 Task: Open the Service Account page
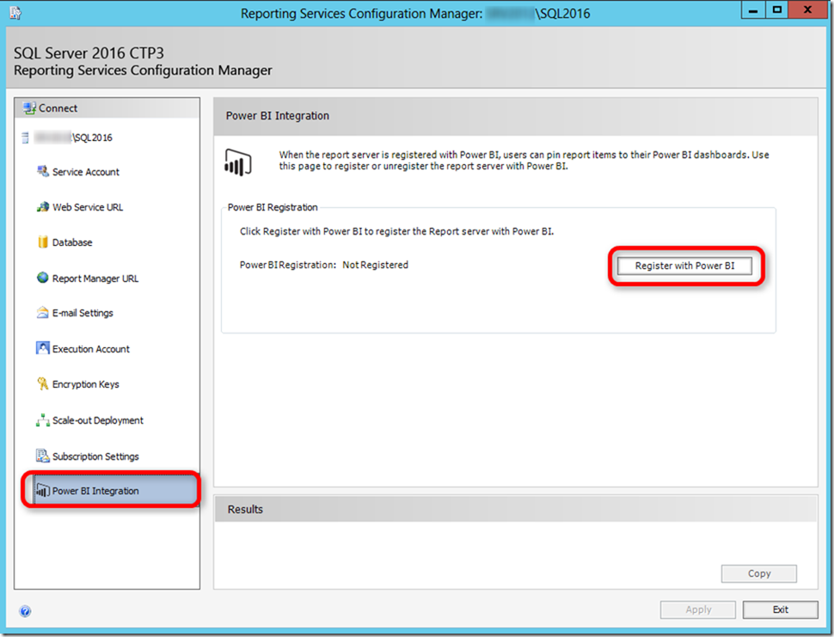pyautogui.click(x=86, y=172)
